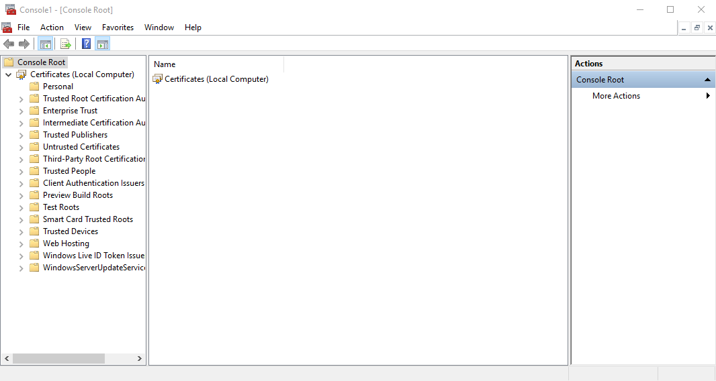
Task: Collapse the Console Root actions section arrow
Action: pos(707,80)
